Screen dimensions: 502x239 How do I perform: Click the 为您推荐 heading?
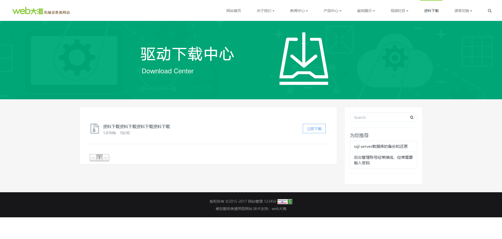point(359,135)
